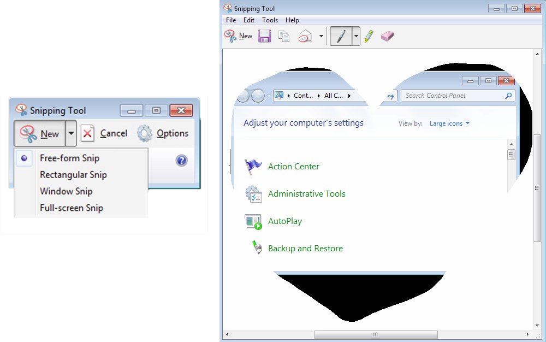Click scroll-right arrow of horizontal scrollbar
This screenshot has height=342, width=546.
(528, 335)
